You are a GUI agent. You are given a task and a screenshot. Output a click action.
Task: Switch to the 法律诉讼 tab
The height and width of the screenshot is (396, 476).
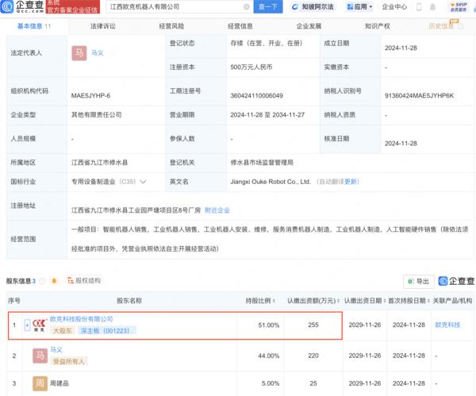tap(103, 26)
